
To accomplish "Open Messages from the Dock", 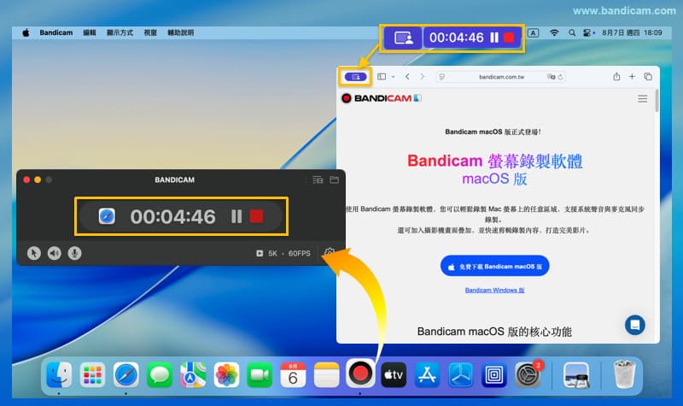I will coord(160,374).
